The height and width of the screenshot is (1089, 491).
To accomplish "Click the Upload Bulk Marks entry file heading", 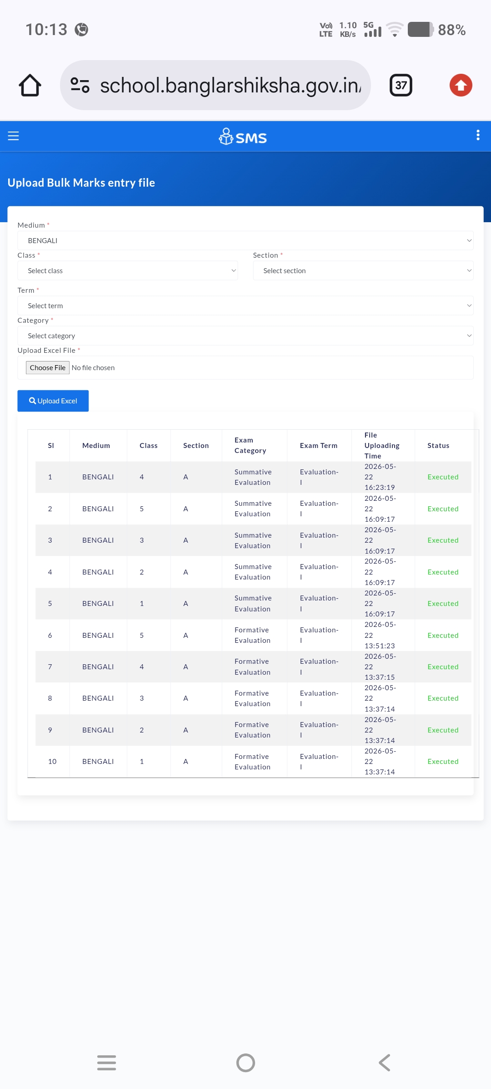I will [x=81, y=183].
